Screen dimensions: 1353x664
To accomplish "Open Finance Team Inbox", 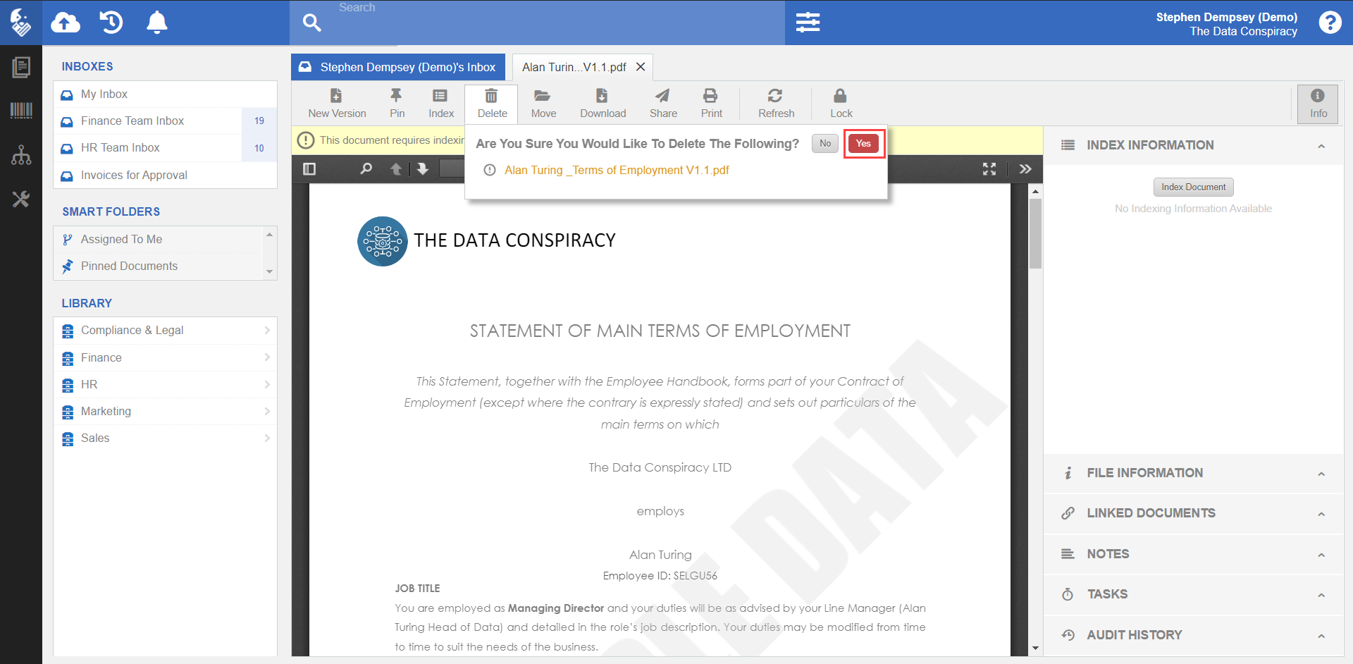I will [x=165, y=121].
